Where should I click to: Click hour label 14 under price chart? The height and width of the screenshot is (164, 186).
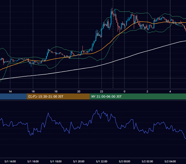tap(10, 92)
